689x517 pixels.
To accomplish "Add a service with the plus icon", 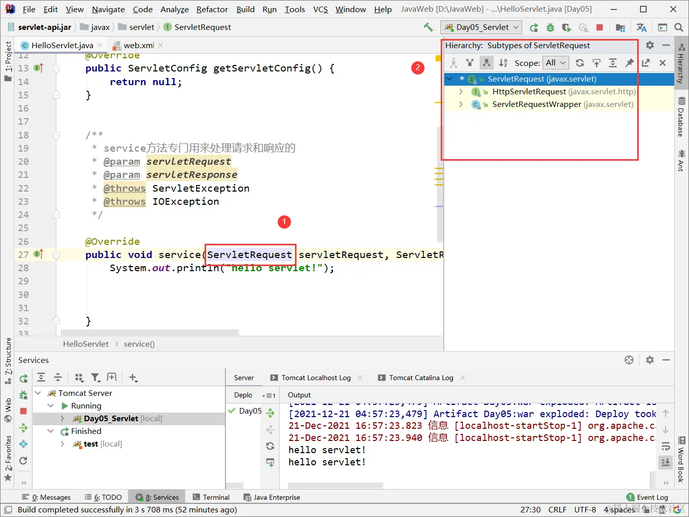I will click(133, 377).
